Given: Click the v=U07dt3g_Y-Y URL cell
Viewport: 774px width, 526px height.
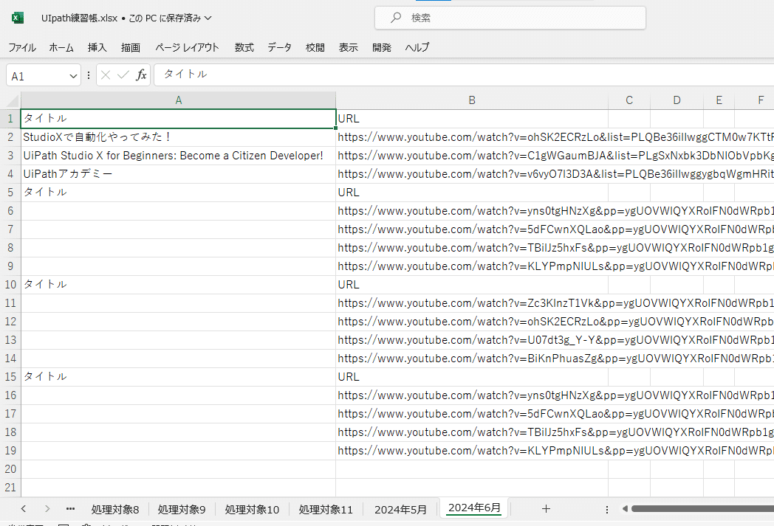Looking at the screenshot, I should click(555, 339).
